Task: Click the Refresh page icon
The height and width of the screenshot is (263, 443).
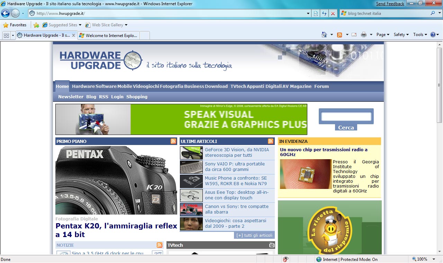Action: (x=324, y=13)
